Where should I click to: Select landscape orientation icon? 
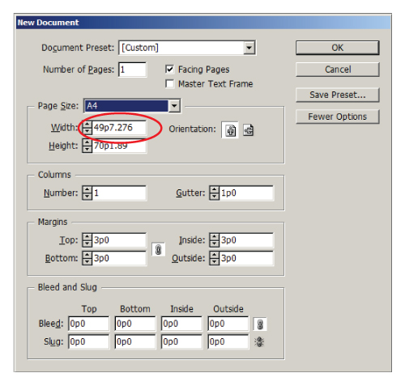249,130
